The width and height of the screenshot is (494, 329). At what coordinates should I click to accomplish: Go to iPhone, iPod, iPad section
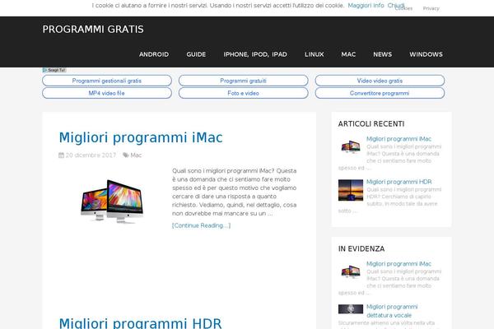coord(255,54)
